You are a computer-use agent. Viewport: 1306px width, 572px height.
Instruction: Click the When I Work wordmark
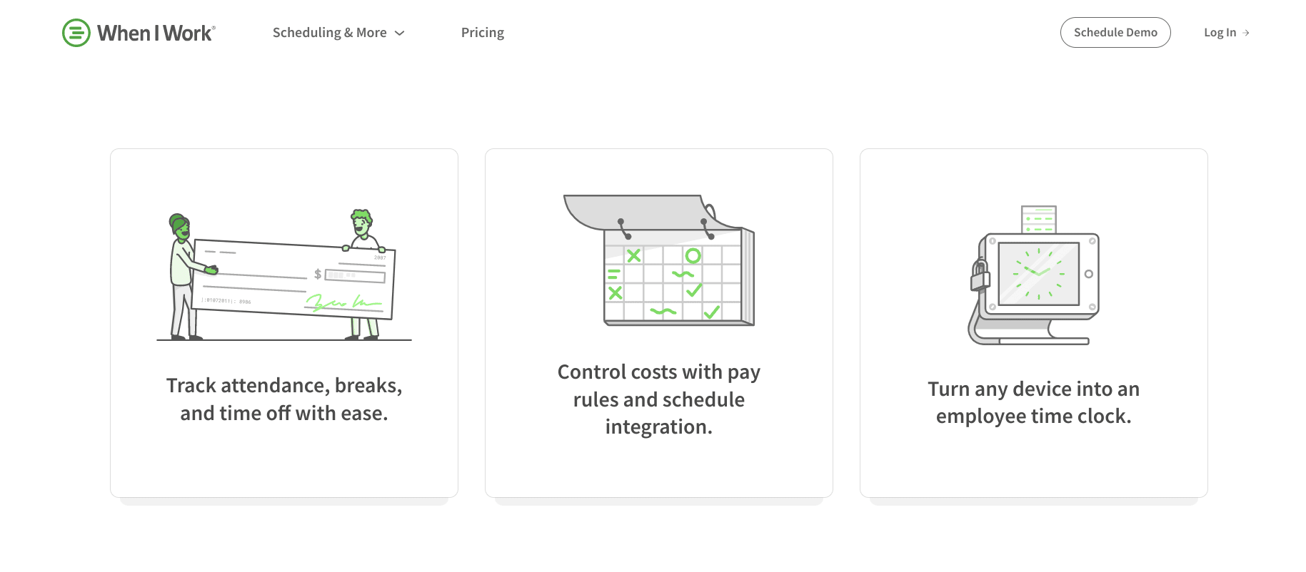point(156,33)
